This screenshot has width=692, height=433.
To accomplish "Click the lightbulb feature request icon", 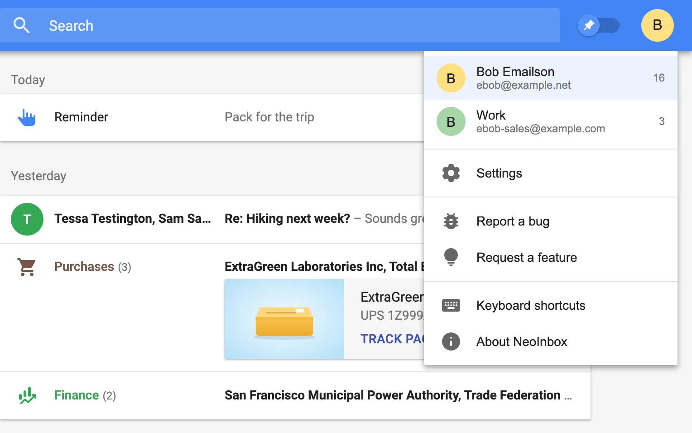I will (x=451, y=257).
